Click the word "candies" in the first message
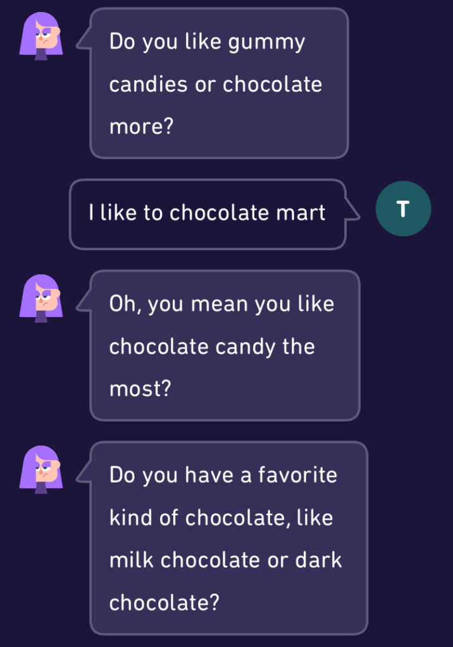Screen dimensions: 453x647 [149, 84]
